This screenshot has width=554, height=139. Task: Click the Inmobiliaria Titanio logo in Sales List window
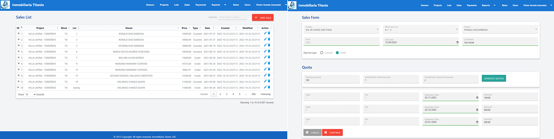coord(5,5)
